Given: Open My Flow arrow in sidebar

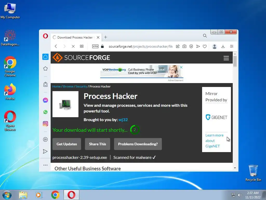Looking at the screenshot, I should click(x=45, y=151).
